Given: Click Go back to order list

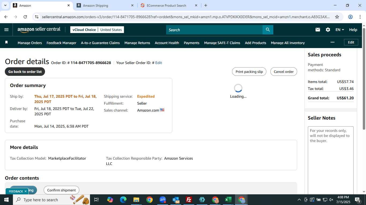Looking at the screenshot, I should [x=25, y=72].
